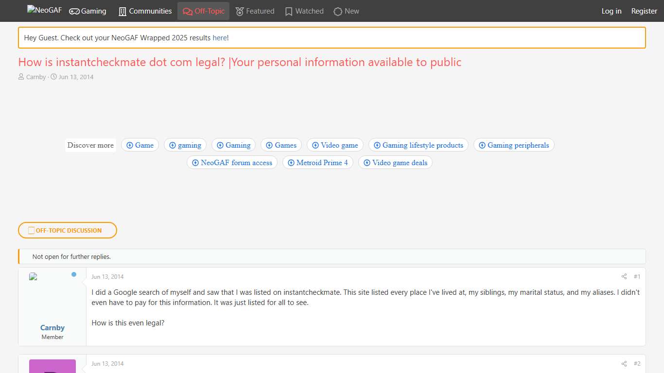
Task: Open the Register menu item
Action: (644, 11)
